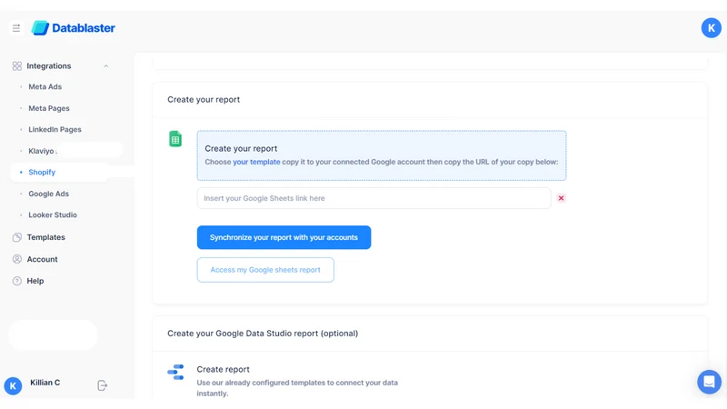Open the Help section

coord(35,281)
